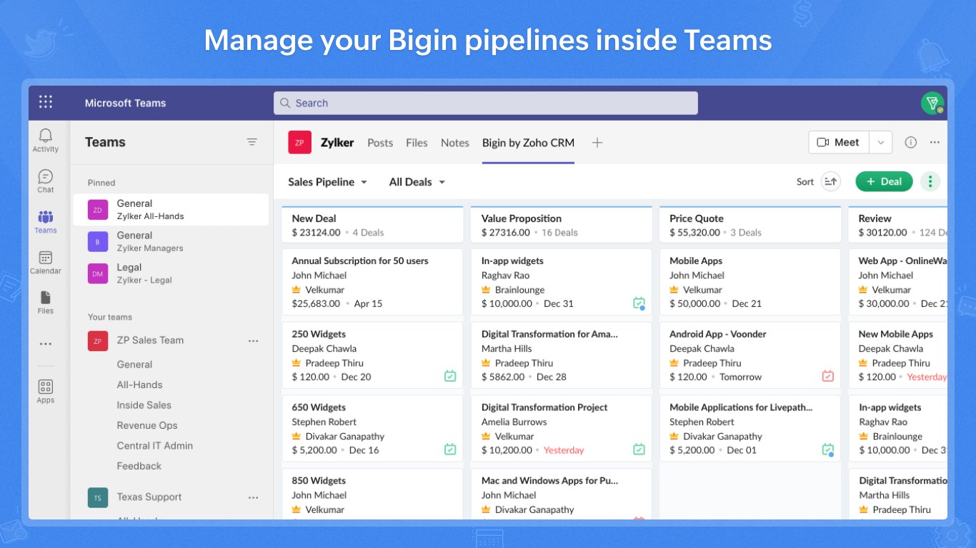Open the app launcher grid icon
Viewport: 976px width, 548px height.
coord(46,102)
